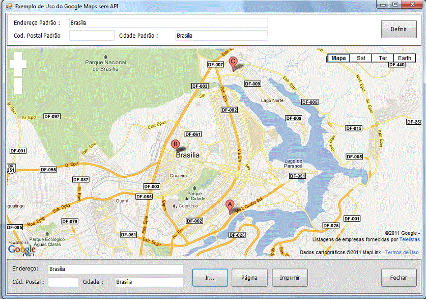Click the Google logo on map

coord(22,249)
